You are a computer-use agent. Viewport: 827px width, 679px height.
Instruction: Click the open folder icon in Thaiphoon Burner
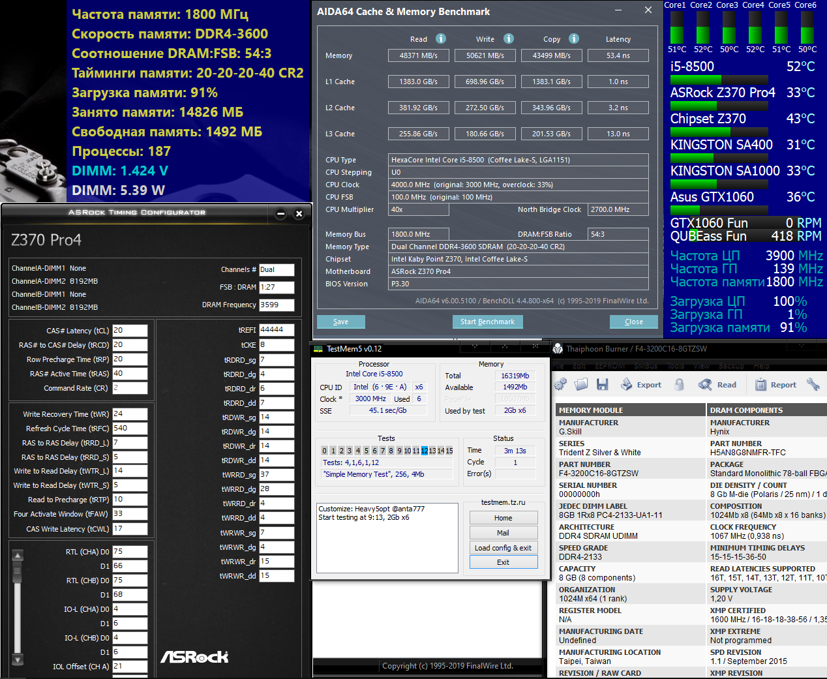582,384
